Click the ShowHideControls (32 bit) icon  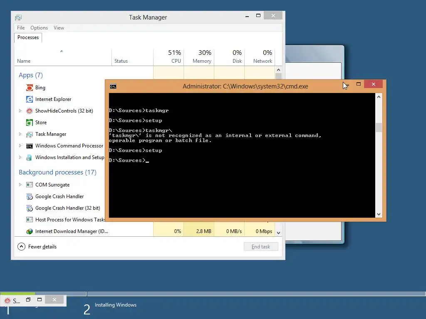[30, 111]
